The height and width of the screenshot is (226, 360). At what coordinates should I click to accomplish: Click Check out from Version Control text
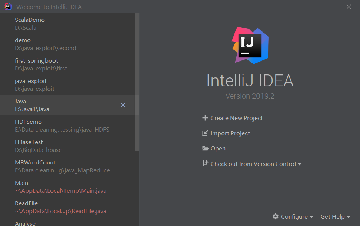[x=253, y=164]
